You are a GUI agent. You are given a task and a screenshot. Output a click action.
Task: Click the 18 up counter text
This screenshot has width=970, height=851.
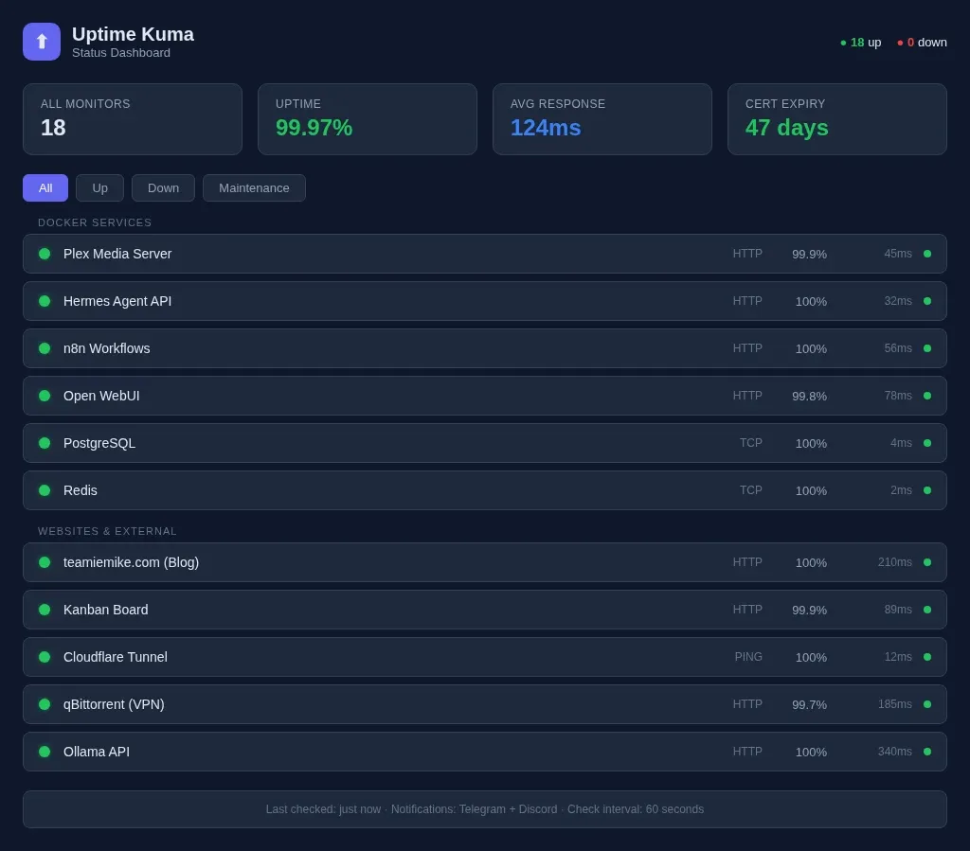pos(866,43)
